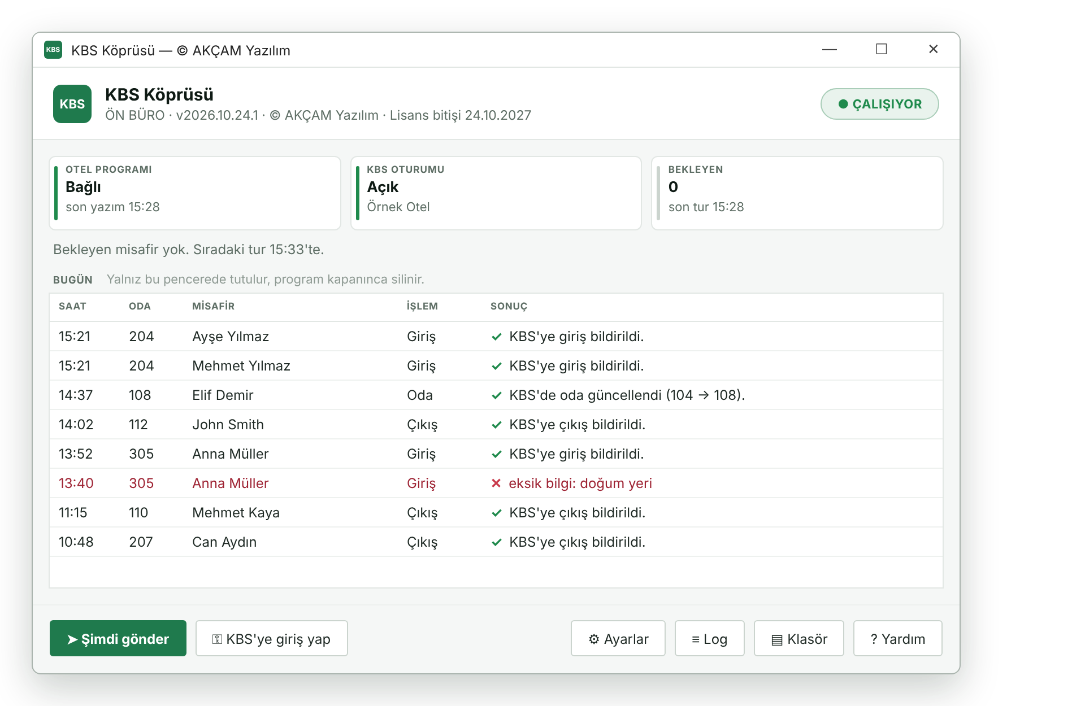Select guest name Elif Demir
1085x706 pixels.
tap(223, 395)
